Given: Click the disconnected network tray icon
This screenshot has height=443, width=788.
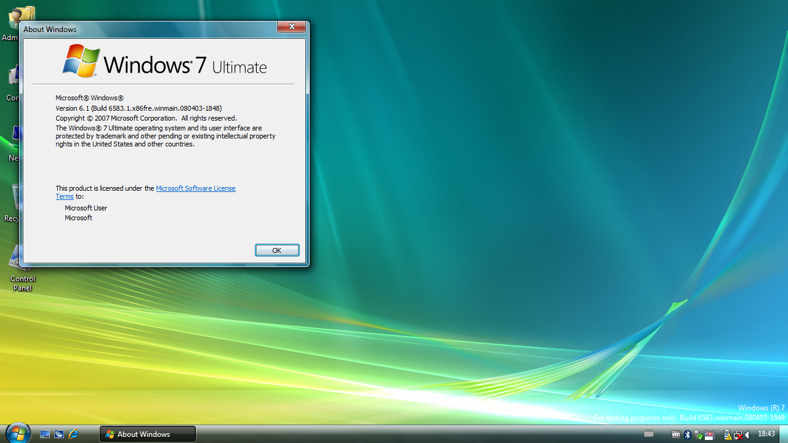Looking at the screenshot, I should click(x=738, y=434).
